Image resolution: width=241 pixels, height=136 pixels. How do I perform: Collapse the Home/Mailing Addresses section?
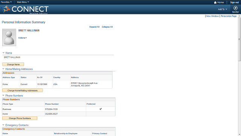point(3,69)
